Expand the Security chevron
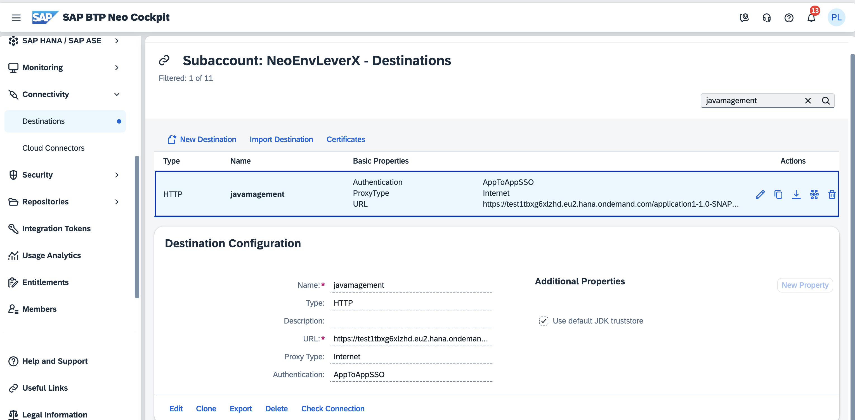Viewport: 855px width, 420px height. point(117,175)
